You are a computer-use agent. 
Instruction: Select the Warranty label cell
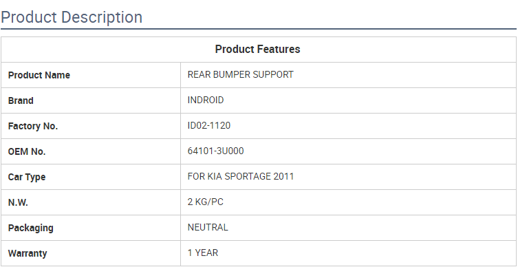[91, 253]
